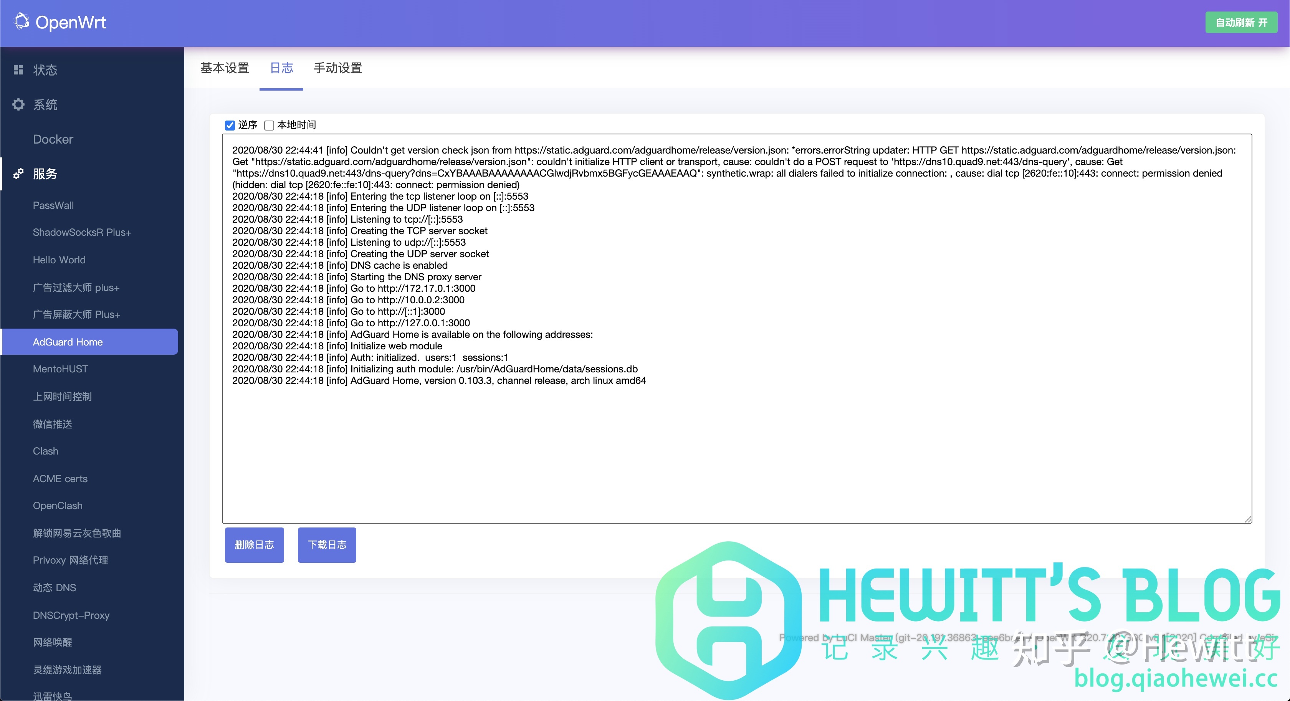Expand the 状态 sidebar menu
This screenshot has width=1290, height=701.
[x=45, y=69]
